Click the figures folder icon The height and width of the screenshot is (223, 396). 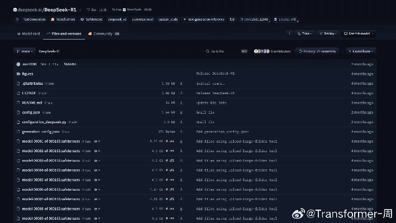pos(18,74)
